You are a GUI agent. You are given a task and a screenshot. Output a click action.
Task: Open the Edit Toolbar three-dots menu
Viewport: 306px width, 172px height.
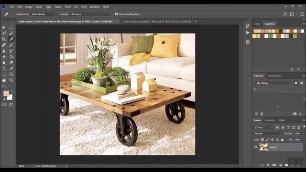coord(4,86)
